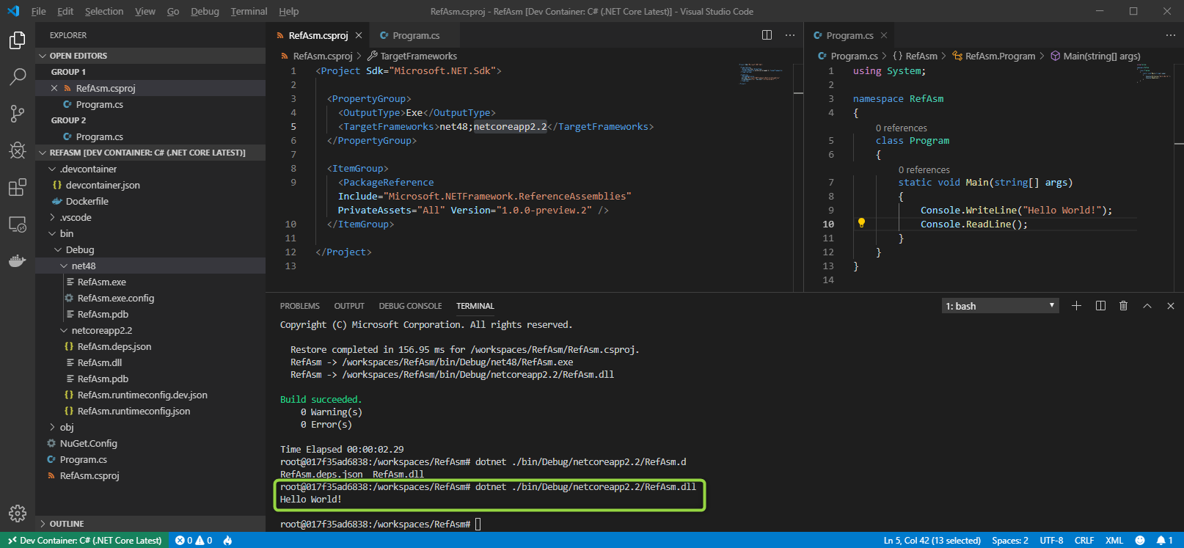
Task: Open the Debug view with bug icon
Action: 18,150
